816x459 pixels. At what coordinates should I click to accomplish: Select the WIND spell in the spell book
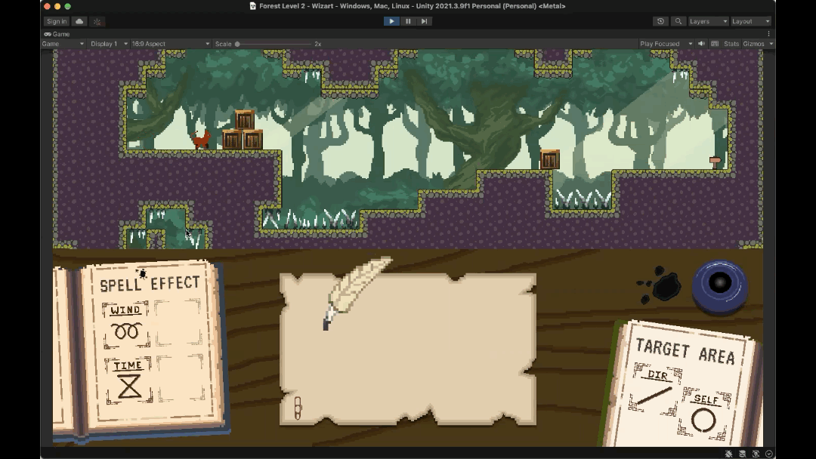tap(126, 325)
